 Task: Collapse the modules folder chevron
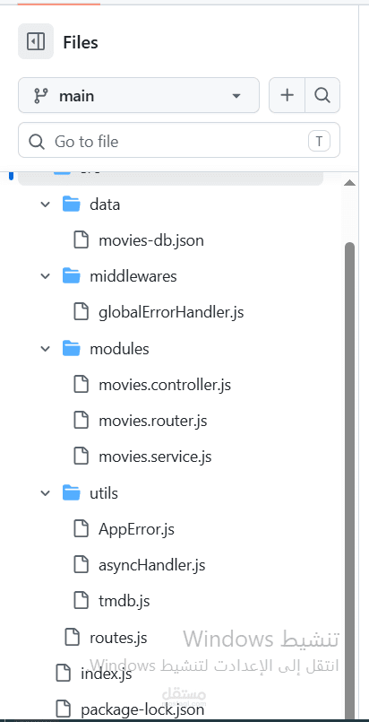click(45, 349)
